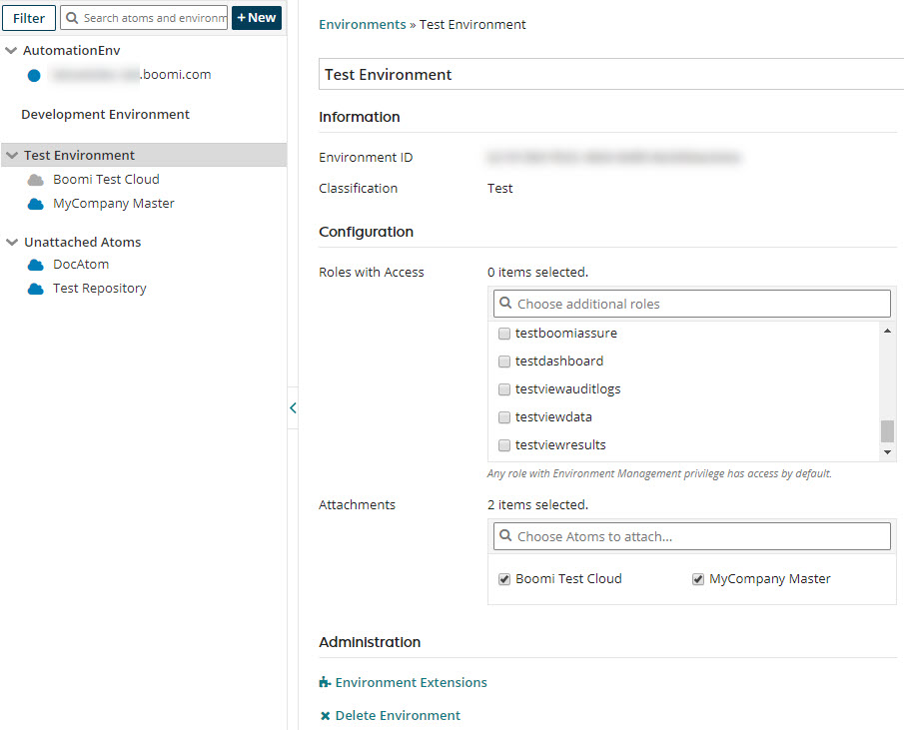Click the blue atom circle icon under AutomationEnv

tap(34, 75)
